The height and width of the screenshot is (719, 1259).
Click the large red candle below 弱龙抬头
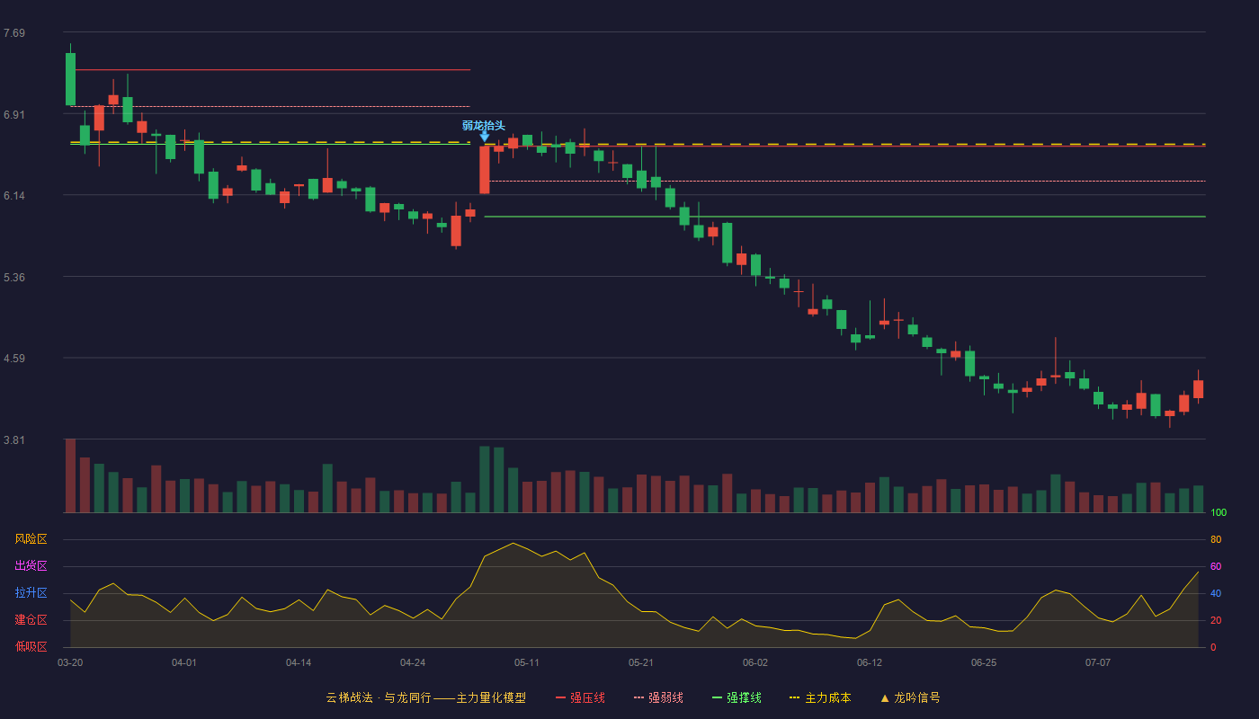485,170
